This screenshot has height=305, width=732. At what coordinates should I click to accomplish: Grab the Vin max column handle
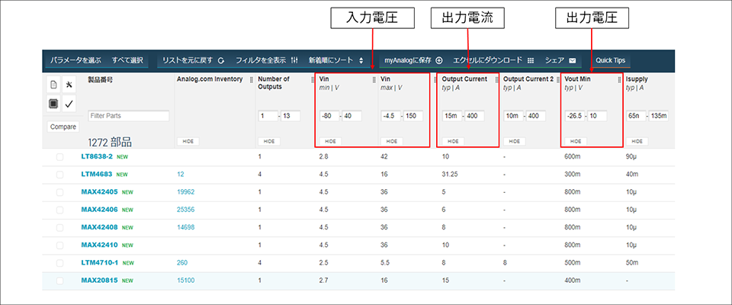pos(435,79)
